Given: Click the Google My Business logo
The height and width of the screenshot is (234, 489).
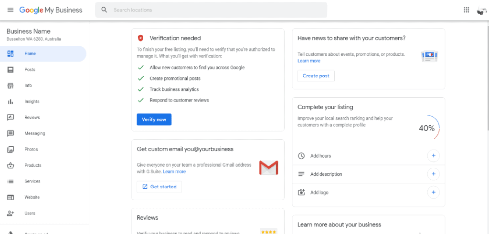Looking at the screenshot, I should pyautogui.click(x=51, y=10).
